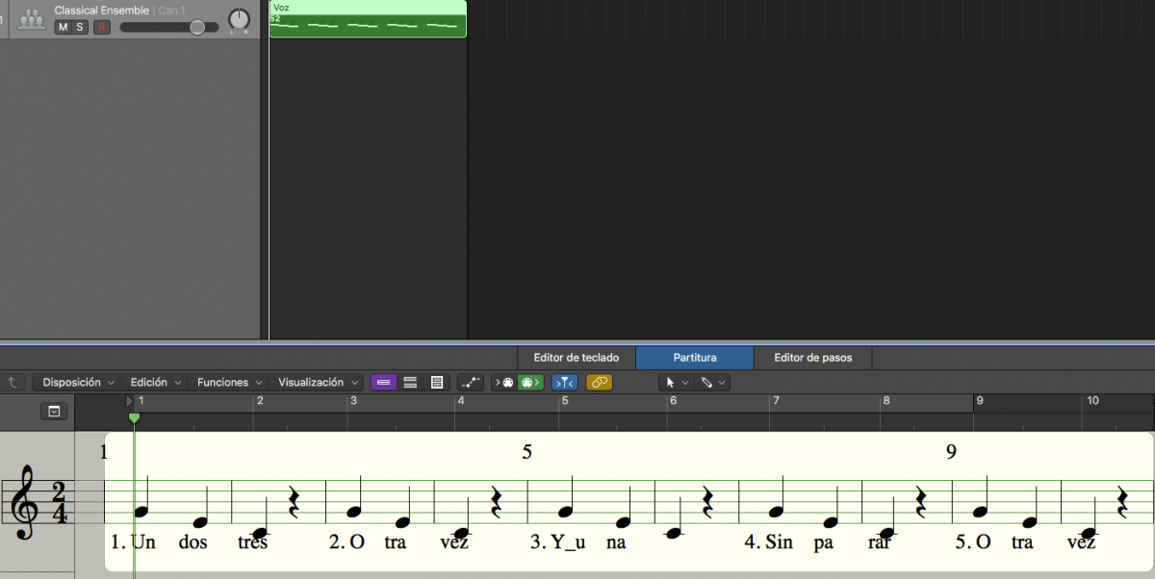
Task: Switch to Editor de pasos tab
Action: click(812, 358)
